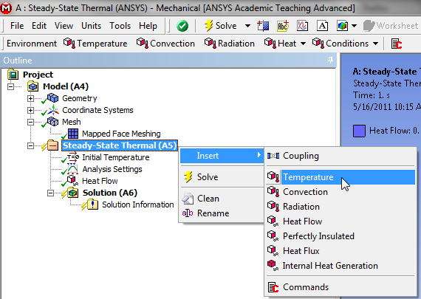Select Commands from Insert submenu
Screen dimensions: 421x299
point(340,287)
